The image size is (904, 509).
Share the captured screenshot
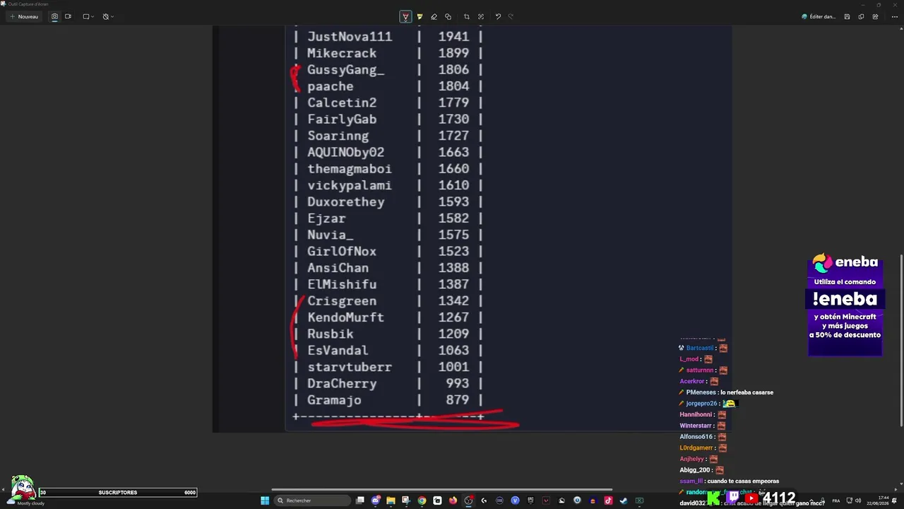(x=875, y=16)
